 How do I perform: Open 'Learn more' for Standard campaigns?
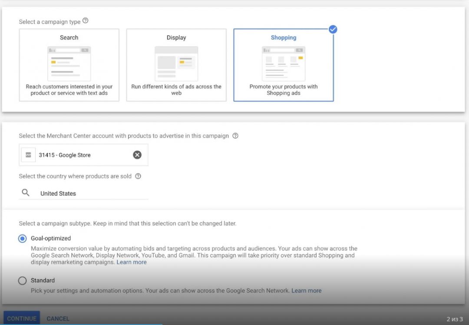pyautogui.click(x=306, y=290)
